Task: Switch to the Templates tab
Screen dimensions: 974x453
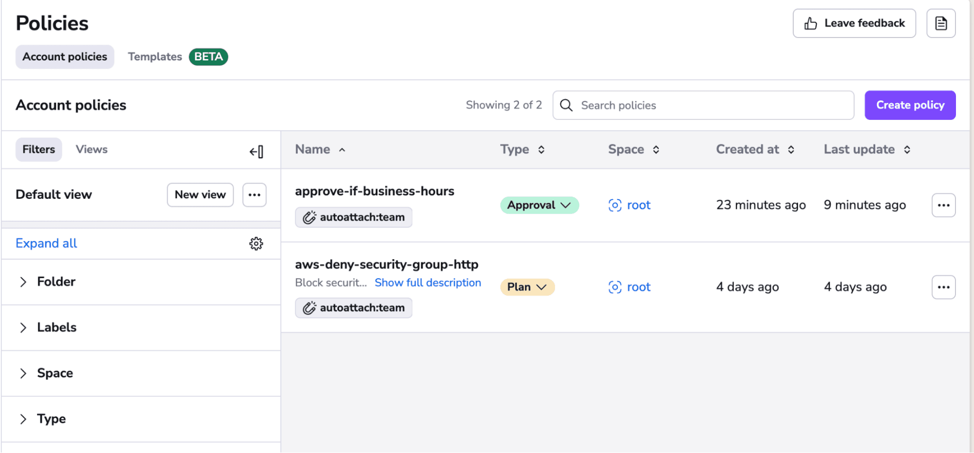Action: click(x=154, y=57)
